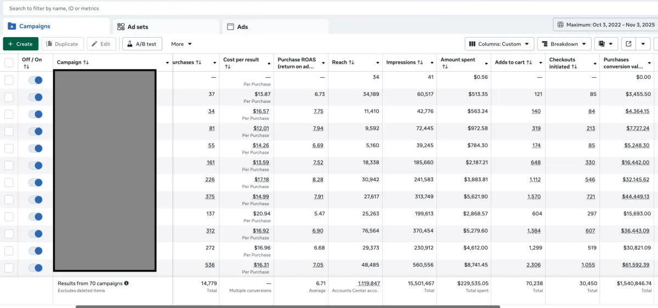Open the Columns: Custom dropdown
658x308 pixels.
499,44
